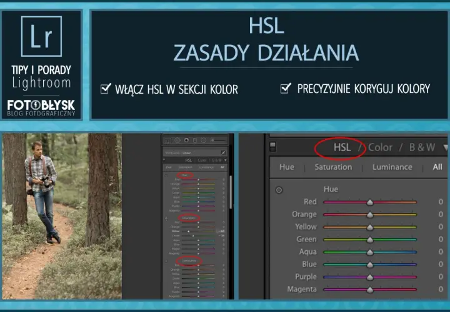Select the Graduated Filter tool in small panel

pyautogui.click(x=195, y=140)
